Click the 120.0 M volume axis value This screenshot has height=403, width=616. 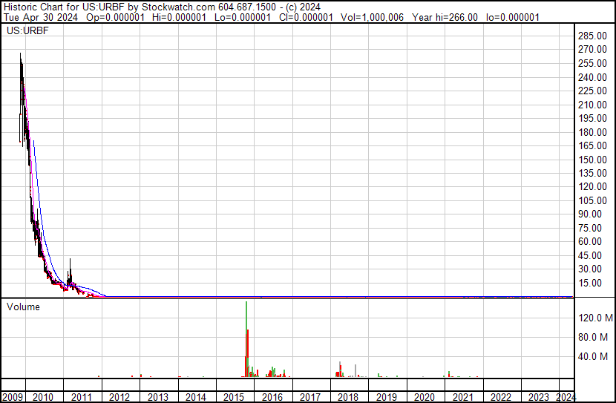(595, 318)
